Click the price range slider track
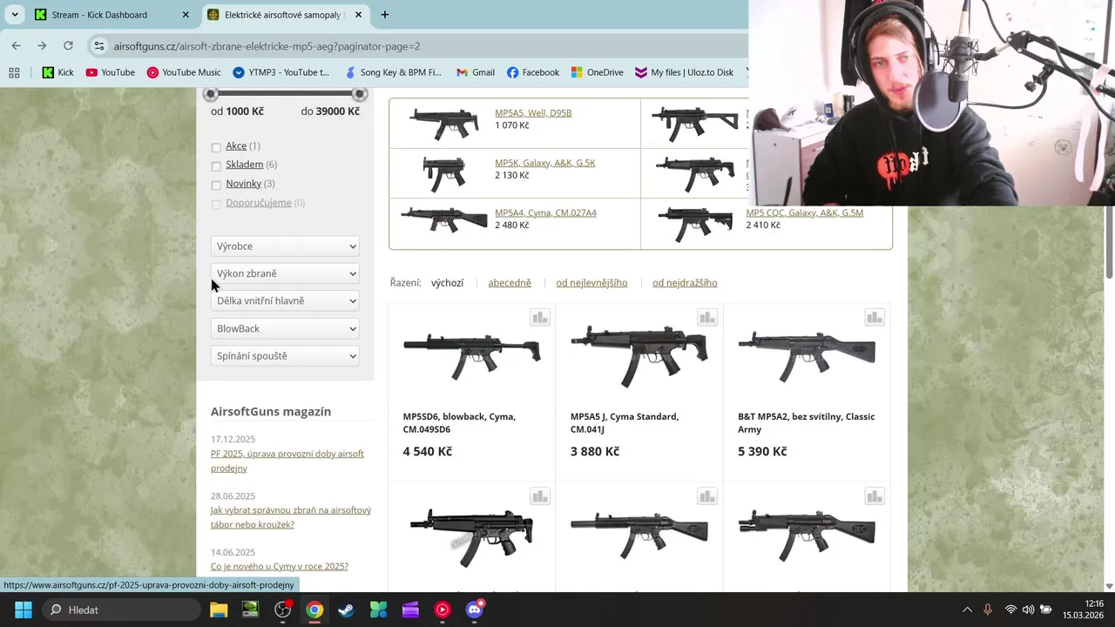The image size is (1115, 627). (x=285, y=93)
